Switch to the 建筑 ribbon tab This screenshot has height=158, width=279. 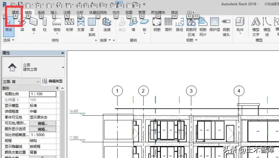click(x=15, y=12)
